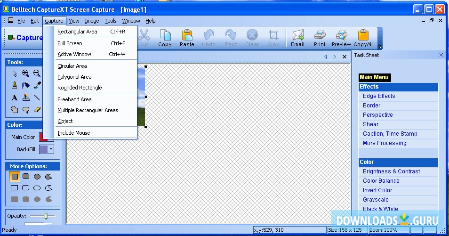
Task: Open the Back/Fill color dropdown arrow
Action: point(51,149)
